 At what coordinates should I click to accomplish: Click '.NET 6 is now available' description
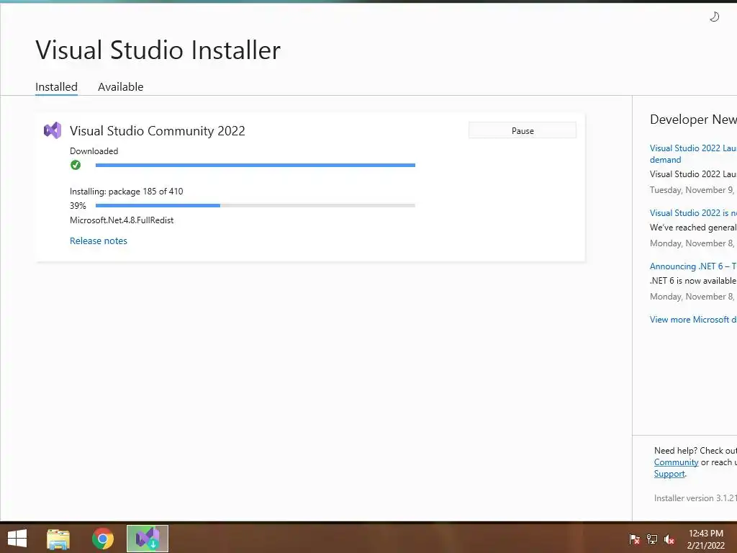693,281
